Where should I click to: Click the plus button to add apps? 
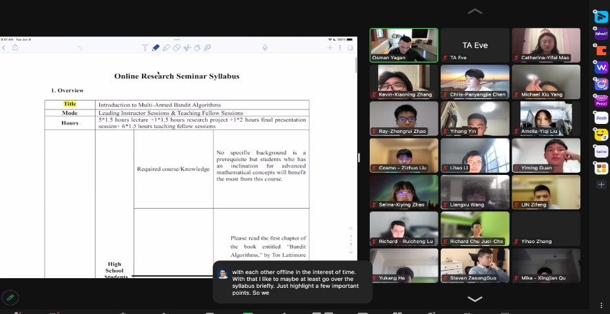point(601,185)
